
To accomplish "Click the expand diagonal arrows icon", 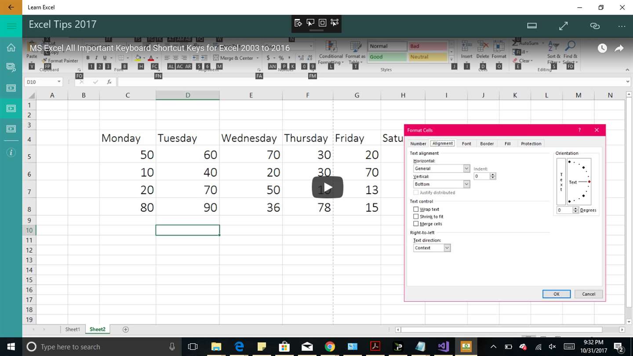I will click(564, 26).
